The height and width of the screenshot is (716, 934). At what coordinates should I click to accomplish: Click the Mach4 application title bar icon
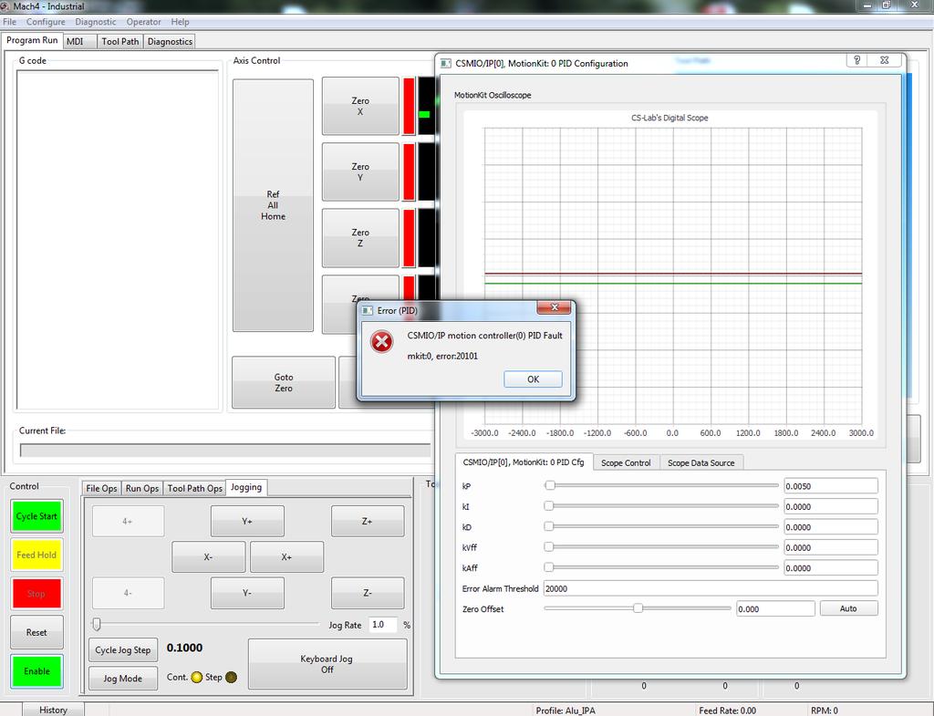[x=5, y=6]
